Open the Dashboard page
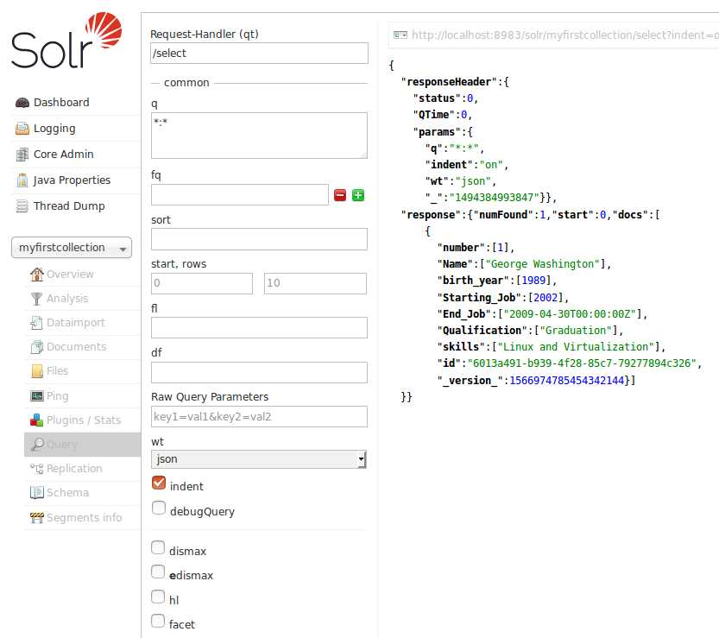This screenshot has height=638, width=719. click(x=61, y=103)
